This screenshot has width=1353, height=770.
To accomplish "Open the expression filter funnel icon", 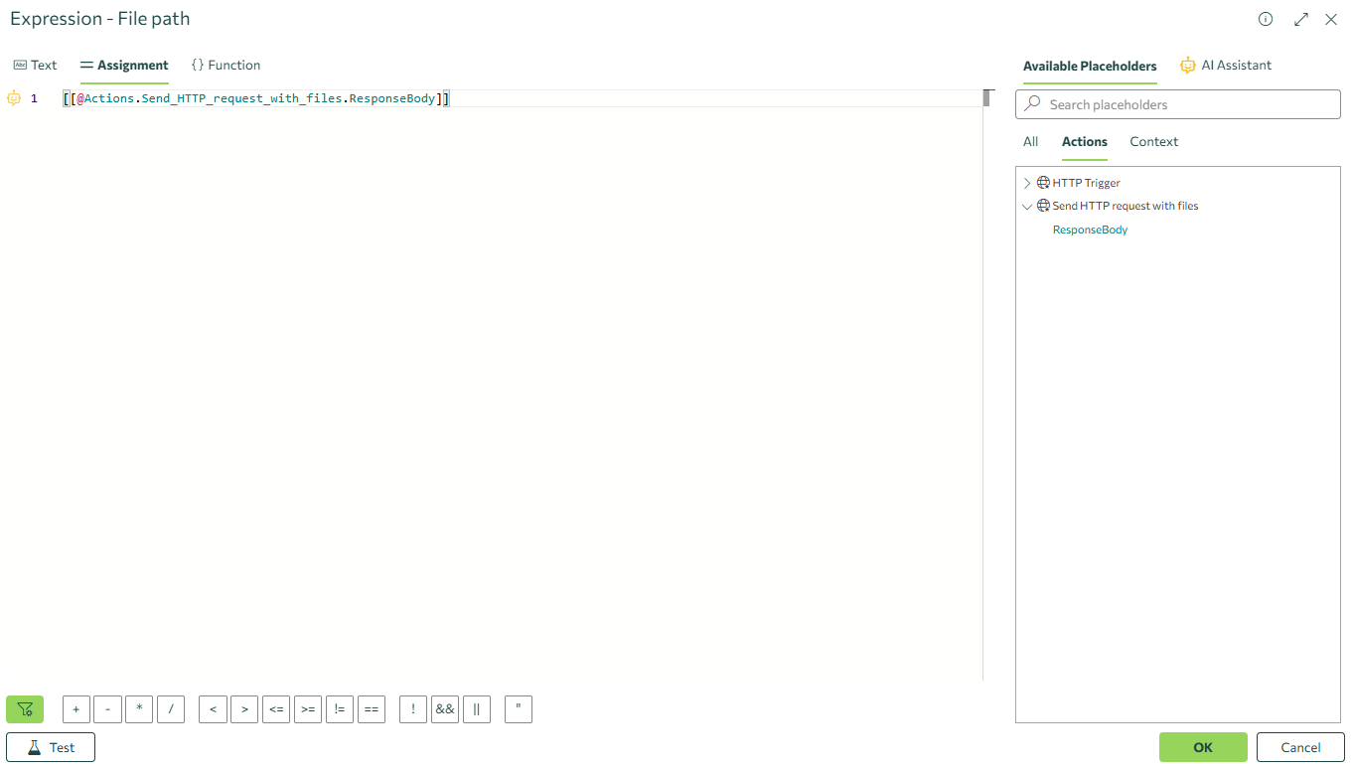I will click(24, 708).
